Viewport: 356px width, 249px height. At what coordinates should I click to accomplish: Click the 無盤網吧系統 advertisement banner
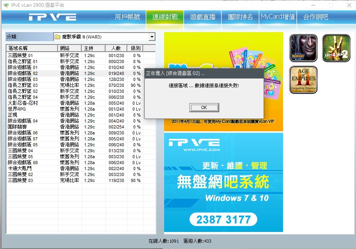coord(224,182)
